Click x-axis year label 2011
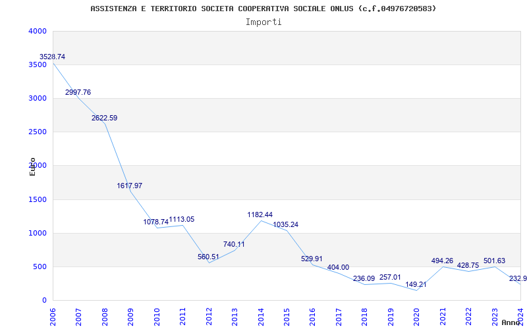This screenshot has height=329, width=527. pyautogui.click(x=182, y=317)
